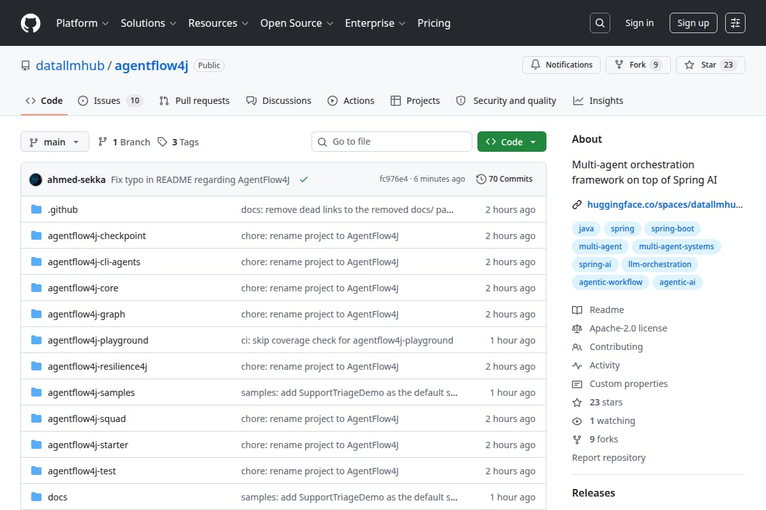Click the link icon beside huggingface URL
The width and height of the screenshot is (766, 510).
577,205
